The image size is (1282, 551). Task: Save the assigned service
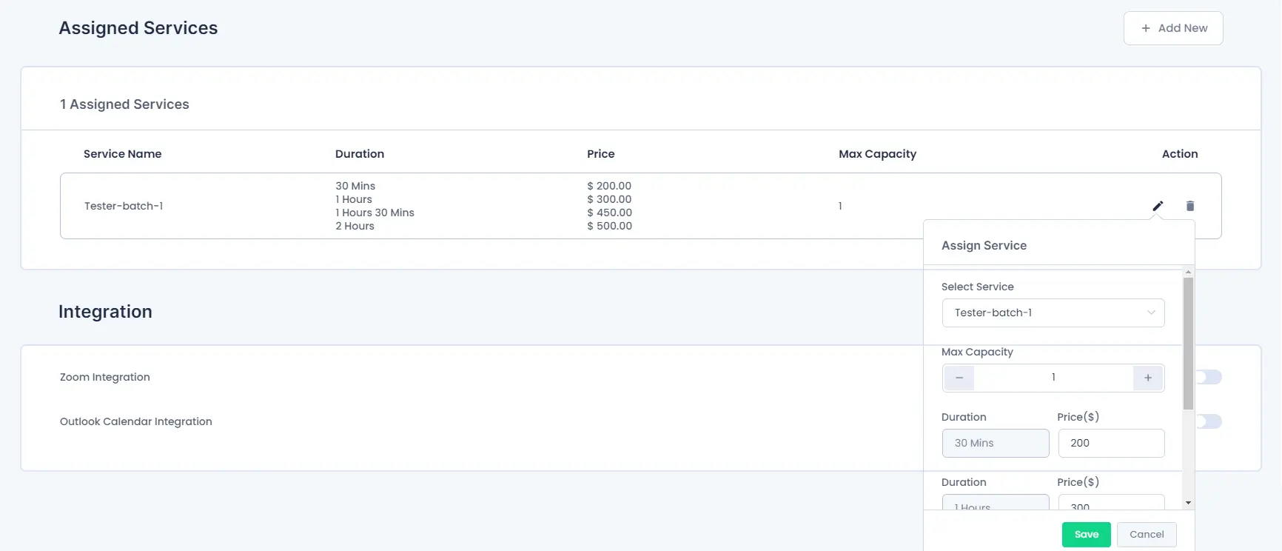tap(1087, 535)
